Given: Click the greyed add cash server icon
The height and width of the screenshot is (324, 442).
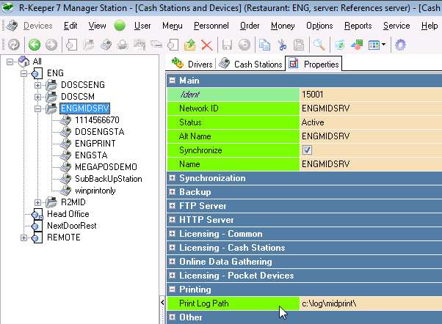Looking at the screenshot, I should (89, 45).
